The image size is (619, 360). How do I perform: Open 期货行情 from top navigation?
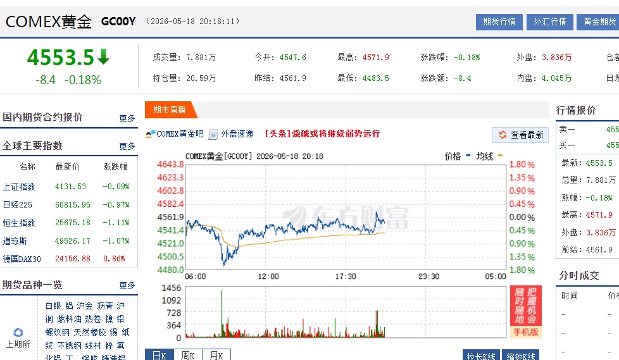[499, 22]
